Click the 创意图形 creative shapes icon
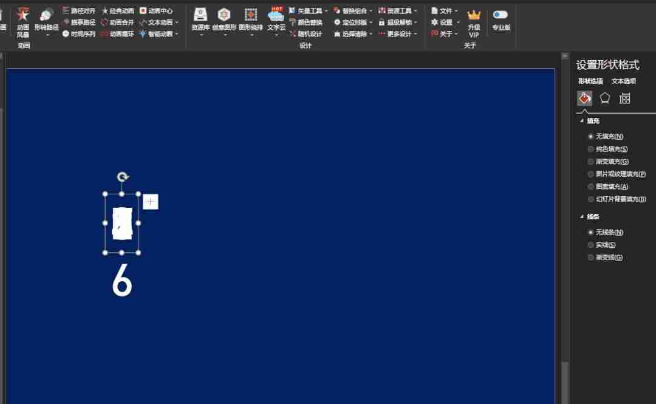 (x=224, y=19)
